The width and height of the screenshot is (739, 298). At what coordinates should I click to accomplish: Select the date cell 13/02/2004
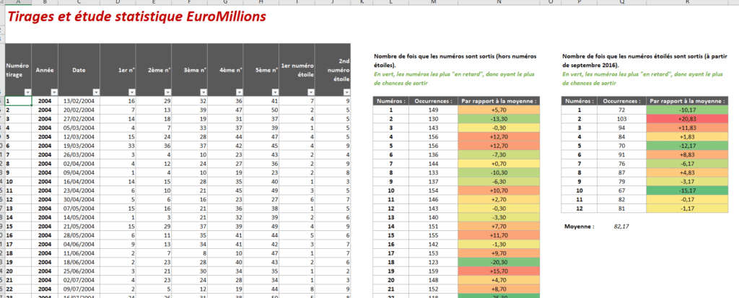[x=79, y=100]
